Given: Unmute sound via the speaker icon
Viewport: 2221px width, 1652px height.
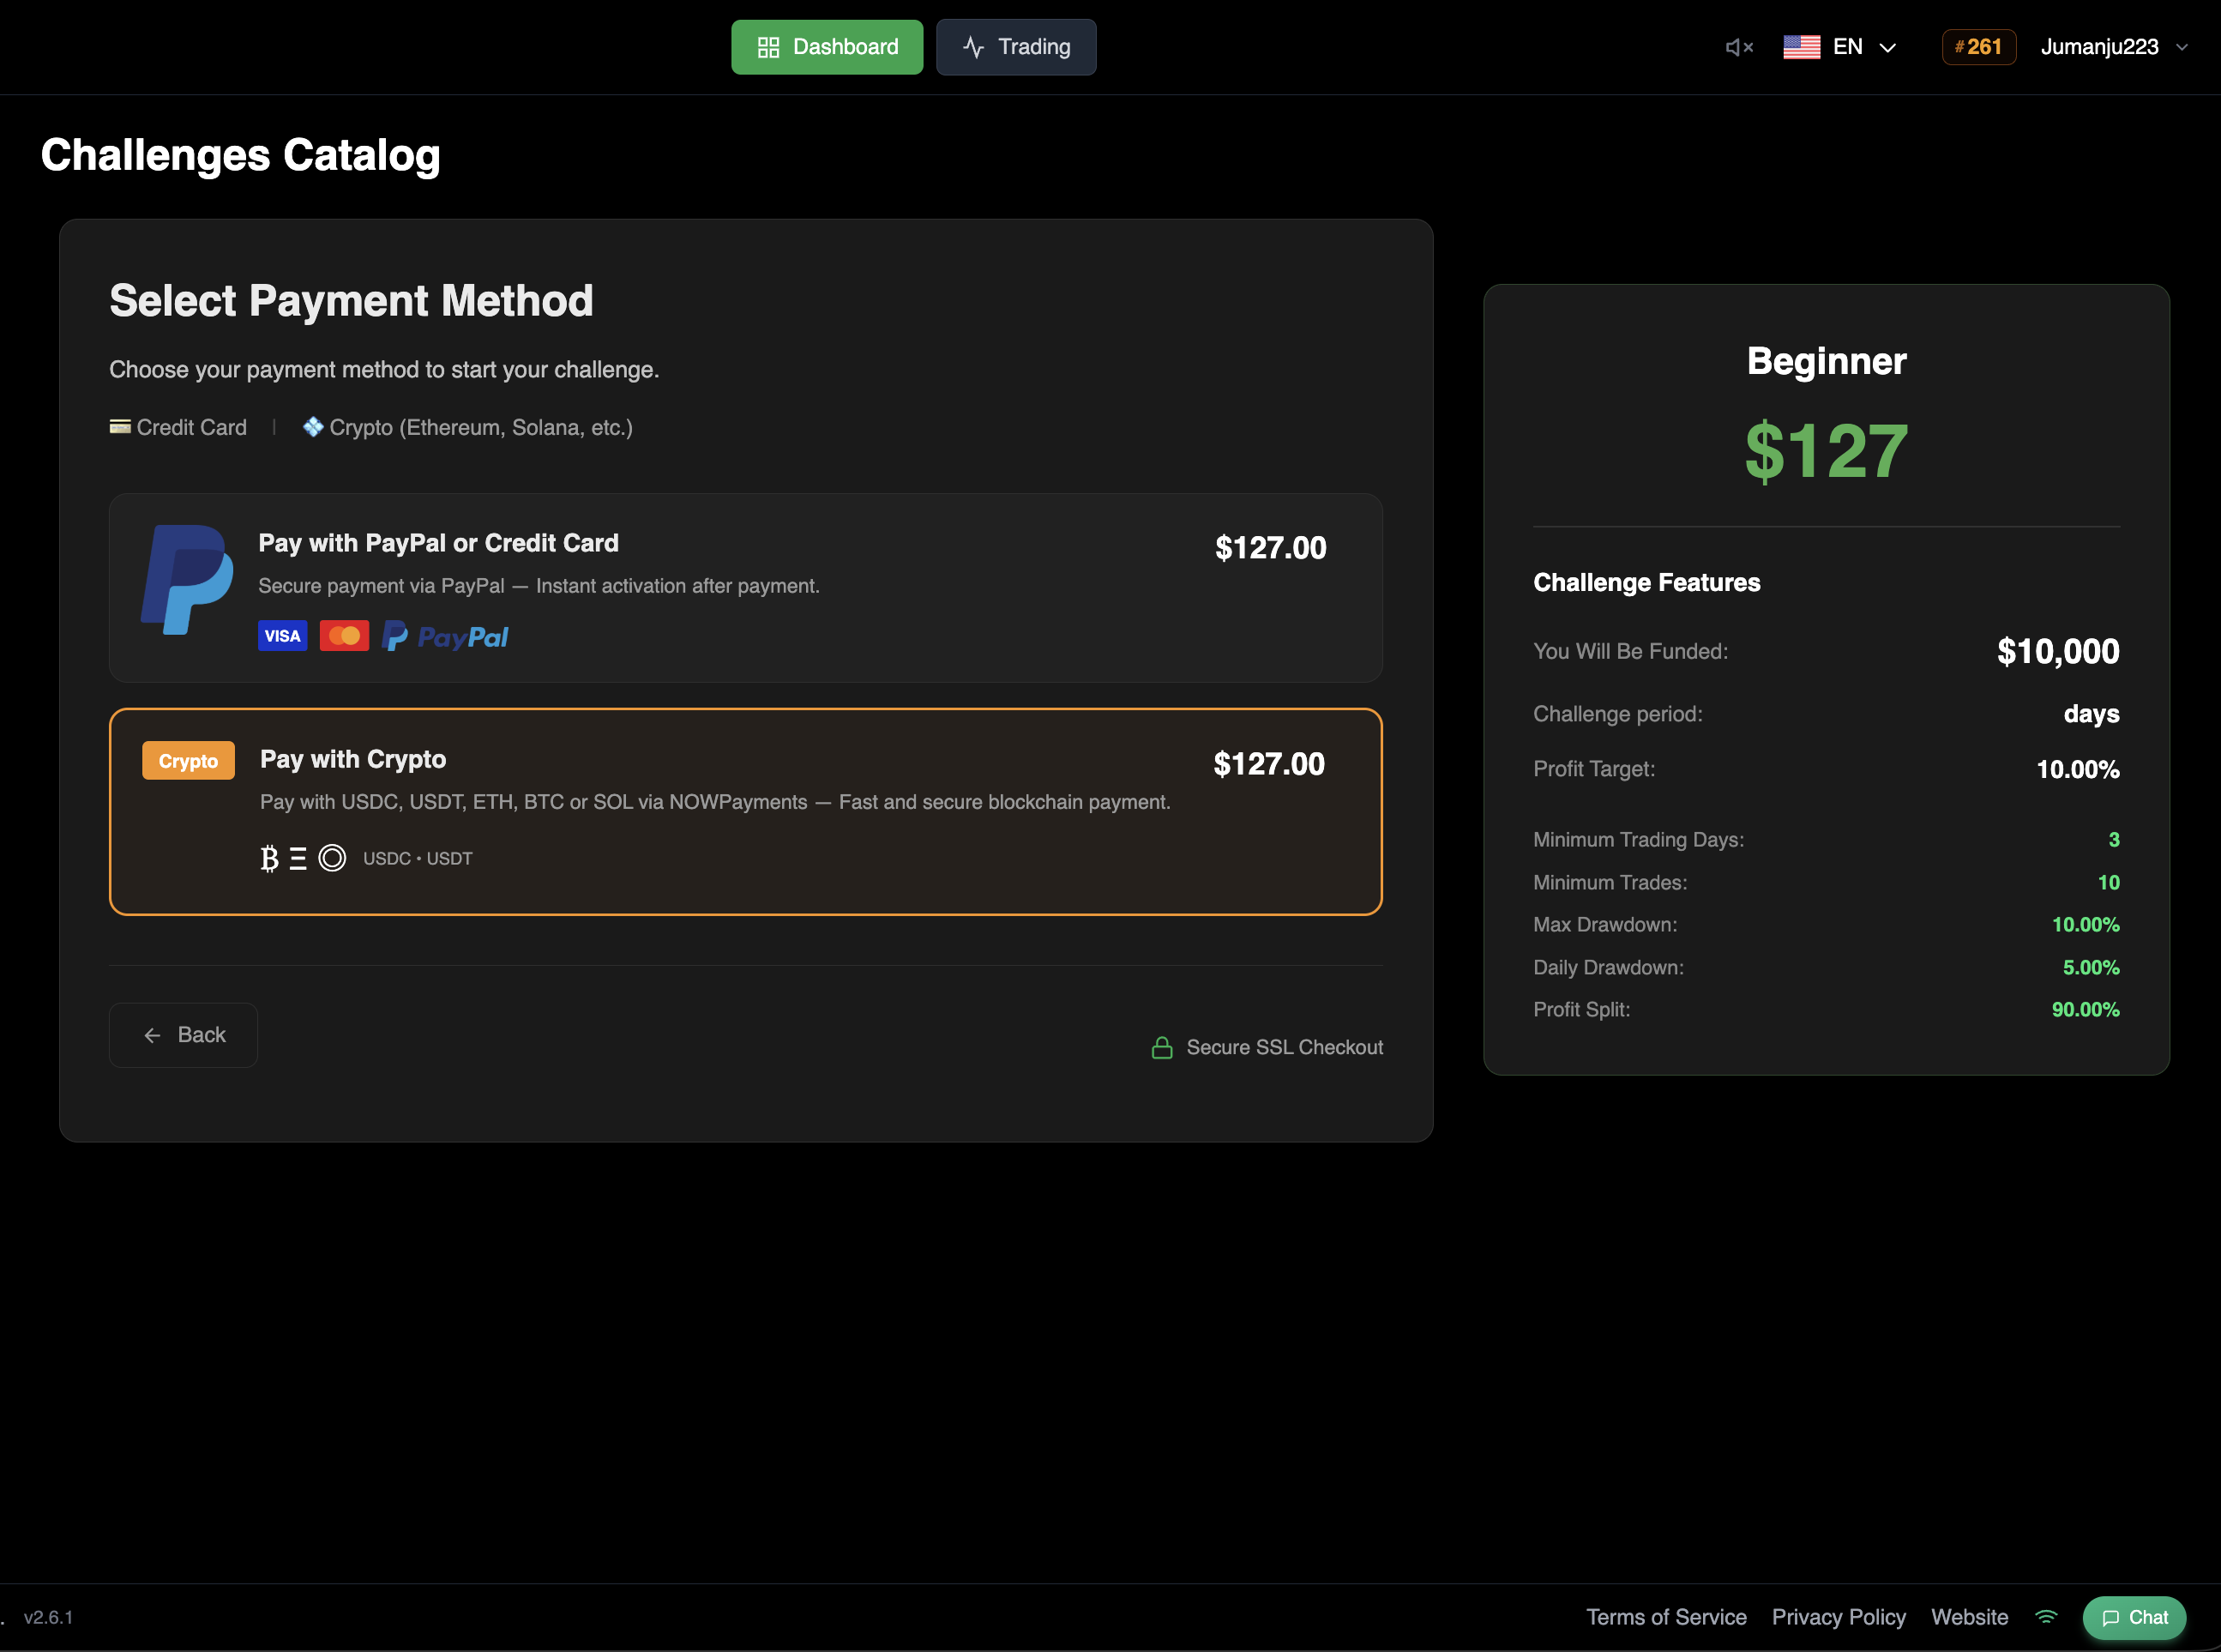Looking at the screenshot, I should (x=1739, y=46).
